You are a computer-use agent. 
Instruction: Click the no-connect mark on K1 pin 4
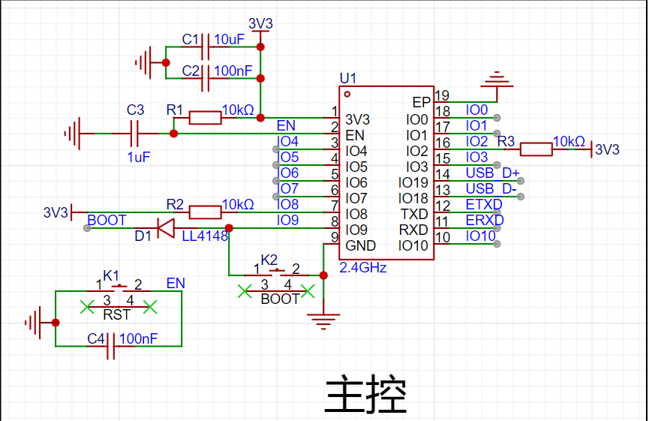[x=150, y=307]
